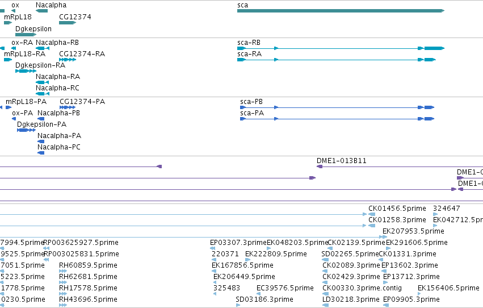The image size is (483, 308).
Task: Click the Dgkepsilon gene glyph
Action: point(26,35)
